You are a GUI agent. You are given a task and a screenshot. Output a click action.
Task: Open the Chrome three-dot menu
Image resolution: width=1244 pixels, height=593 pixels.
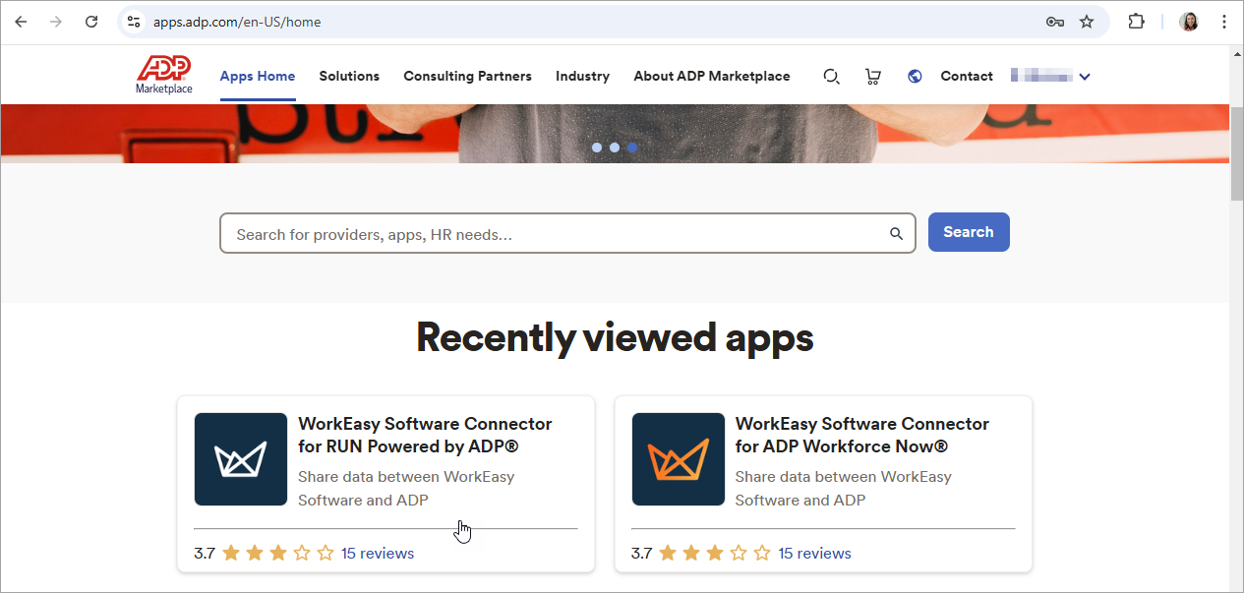point(1223,22)
